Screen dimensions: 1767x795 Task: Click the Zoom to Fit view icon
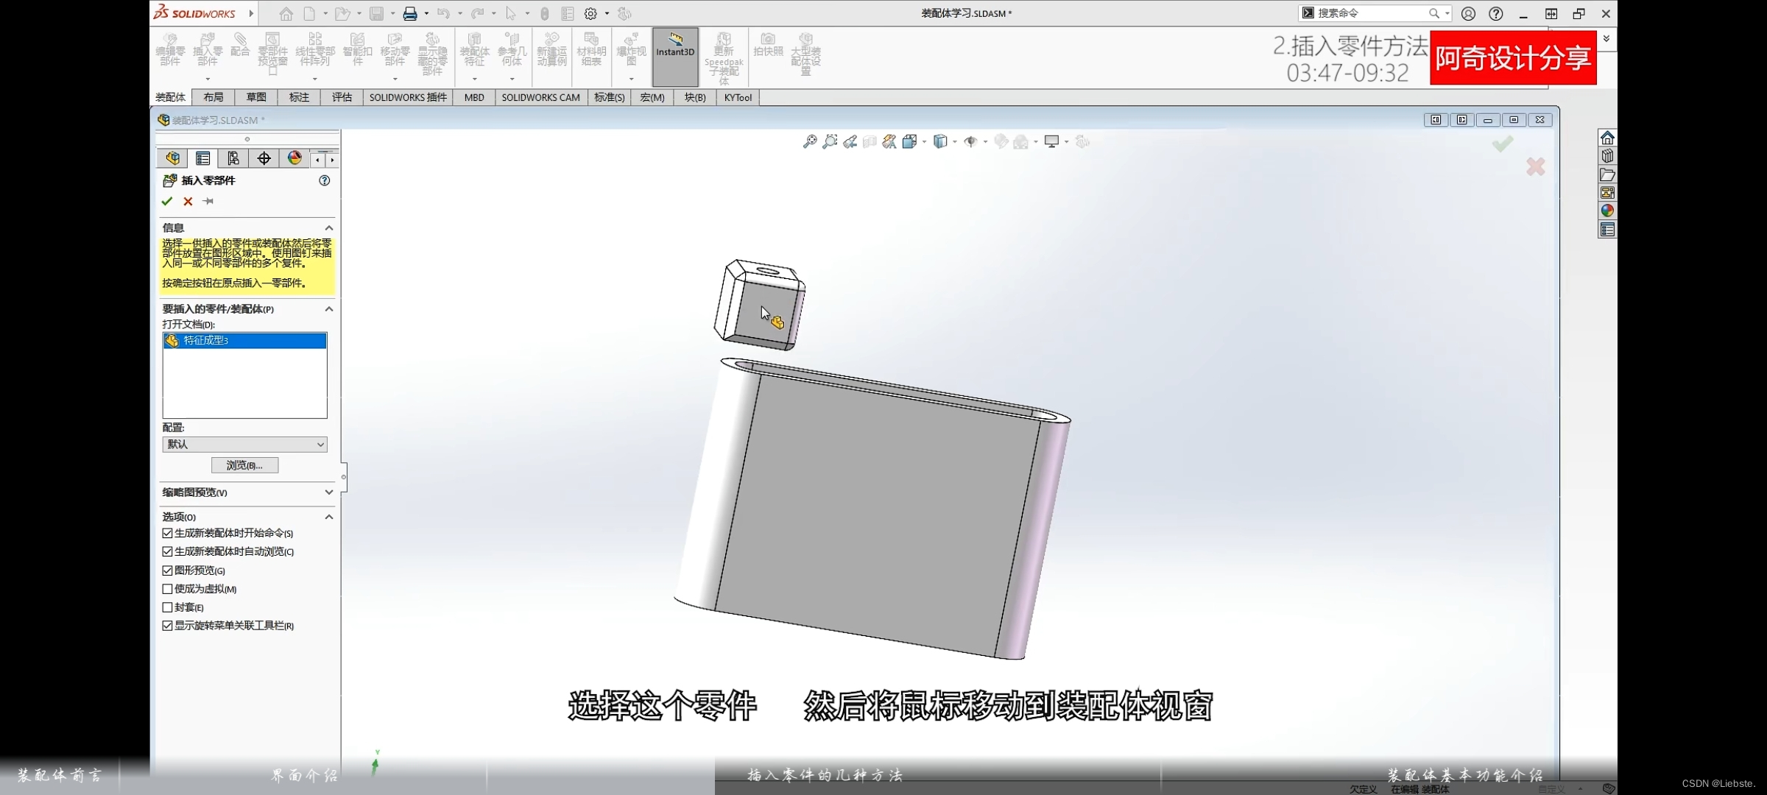click(x=809, y=141)
